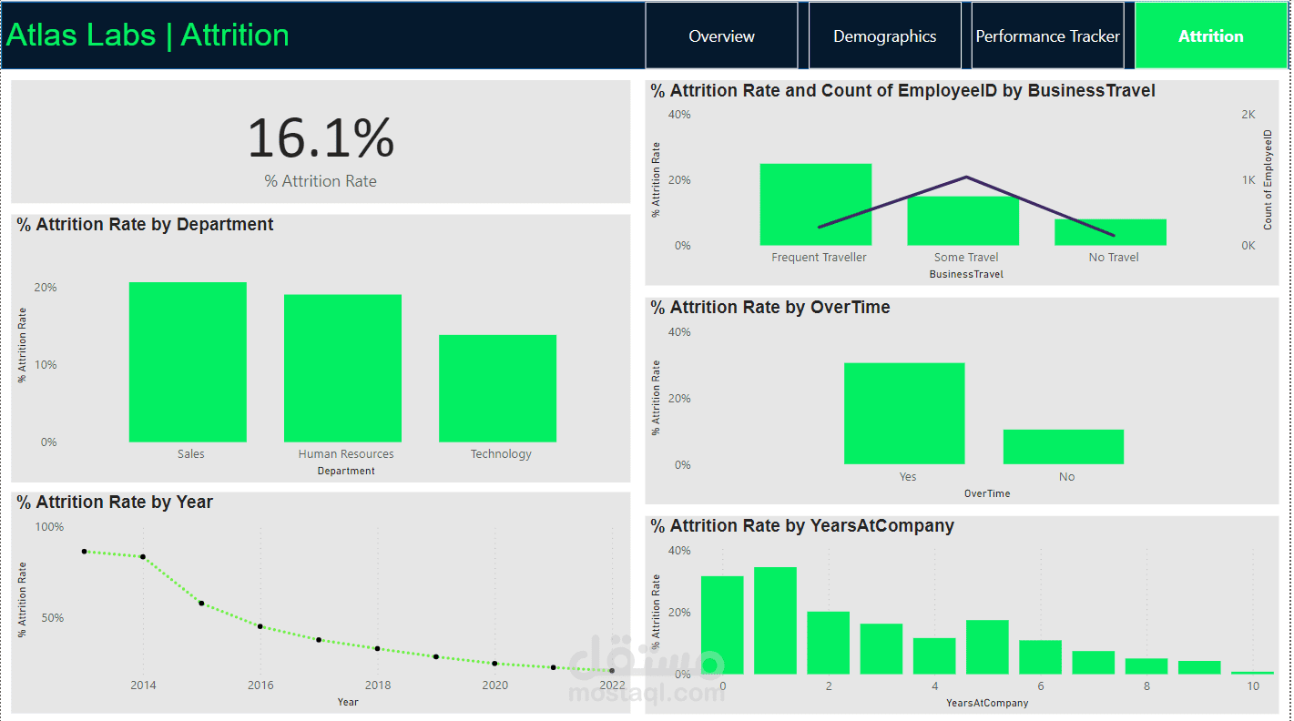Image resolution: width=1294 pixels, height=721 pixels.
Task: Click the bar for 0 YearsAtCompany
Action: (722, 625)
